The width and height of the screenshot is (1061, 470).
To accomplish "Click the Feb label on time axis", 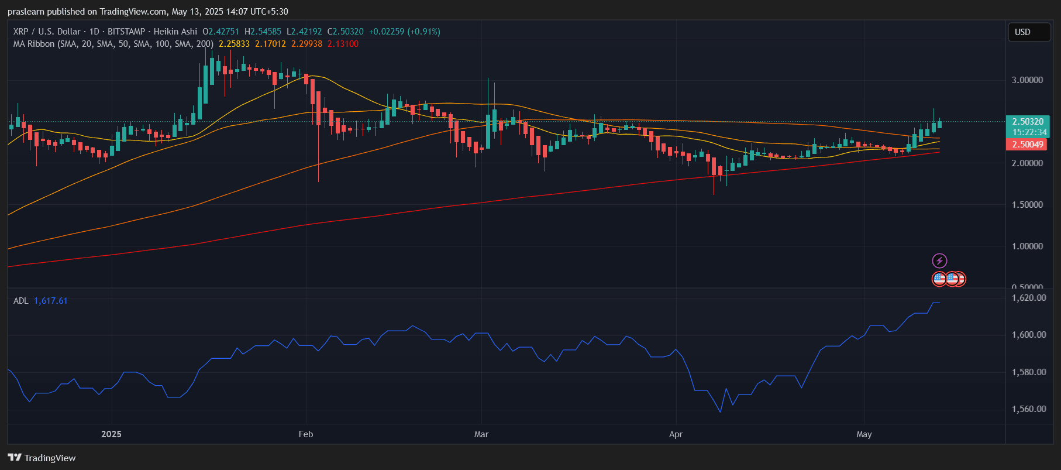I will point(305,434).
